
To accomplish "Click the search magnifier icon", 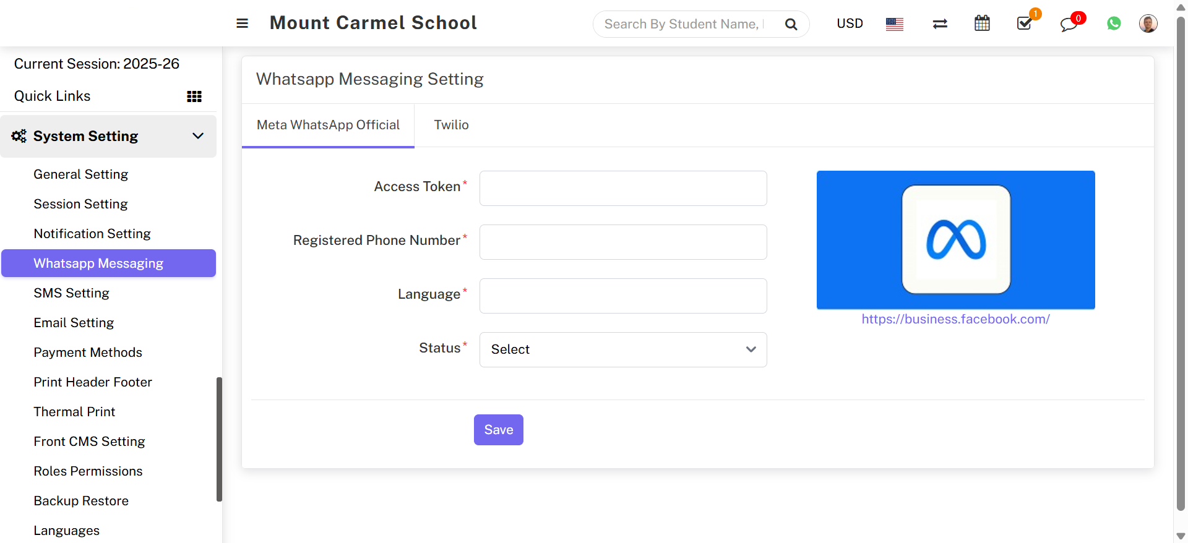I will 791,24.
